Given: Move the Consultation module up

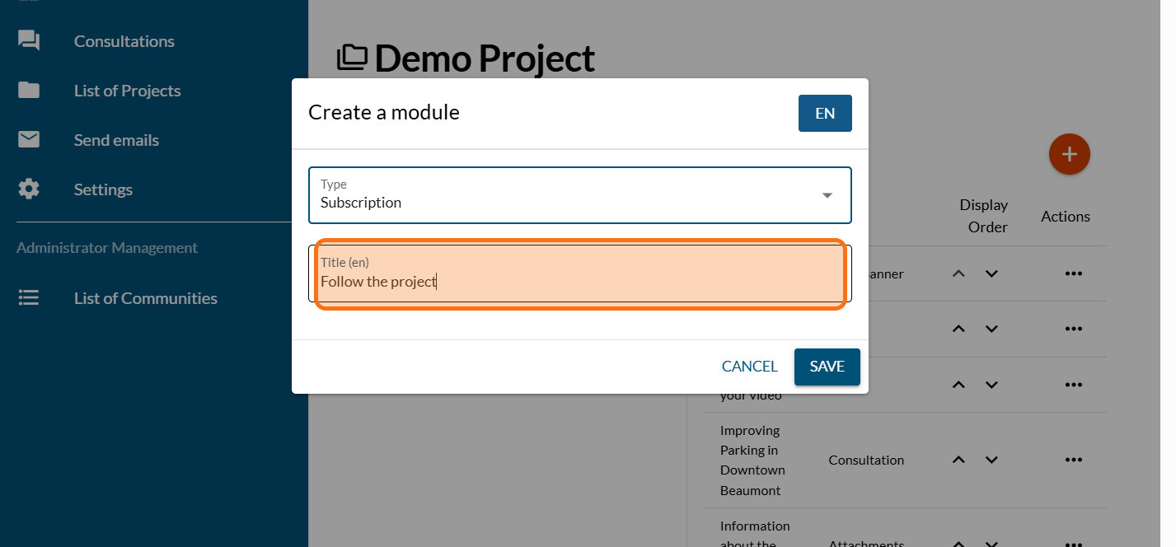Looking at the screenshot, I should click(958, 461).
